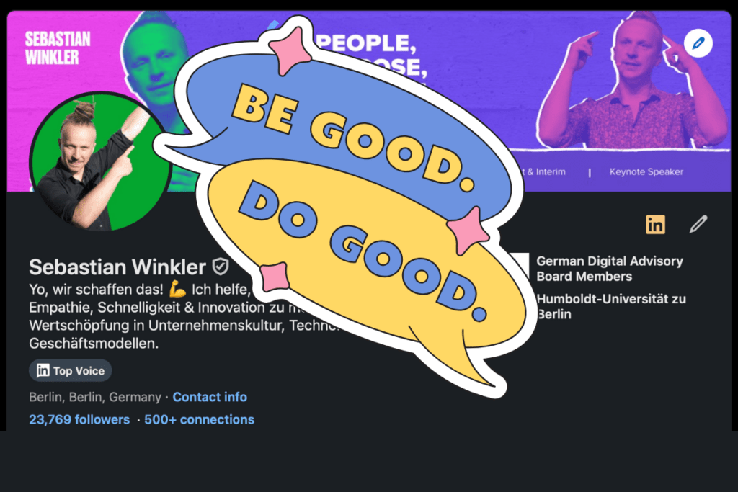This screenshot has height=492, width=738.
Task: Click the LinkedIn logo in Top Voice badge
Action: point(43,370)
